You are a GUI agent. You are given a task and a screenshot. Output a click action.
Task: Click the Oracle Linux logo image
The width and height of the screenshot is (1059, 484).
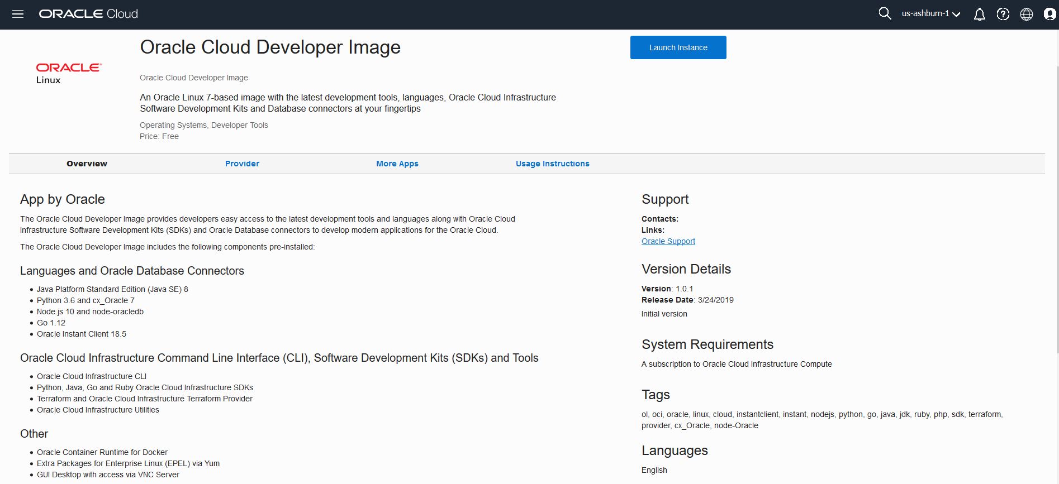68,73
